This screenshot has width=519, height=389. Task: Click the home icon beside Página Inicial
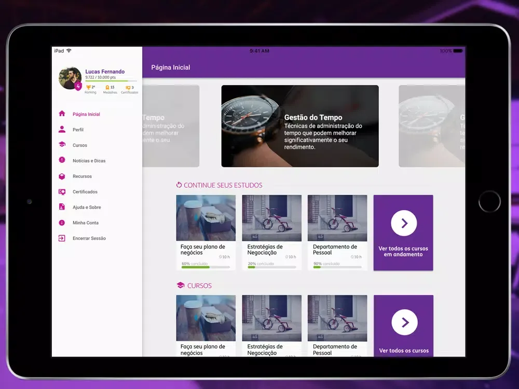point(62,114)
